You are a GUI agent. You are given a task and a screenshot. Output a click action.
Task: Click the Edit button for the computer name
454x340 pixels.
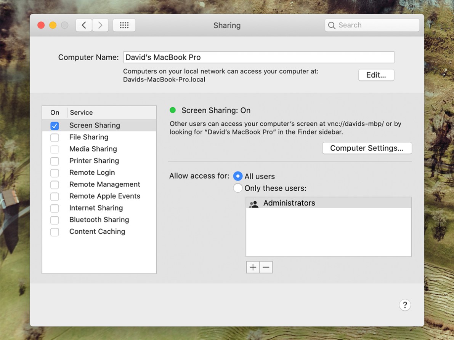[x=376, y=75]
